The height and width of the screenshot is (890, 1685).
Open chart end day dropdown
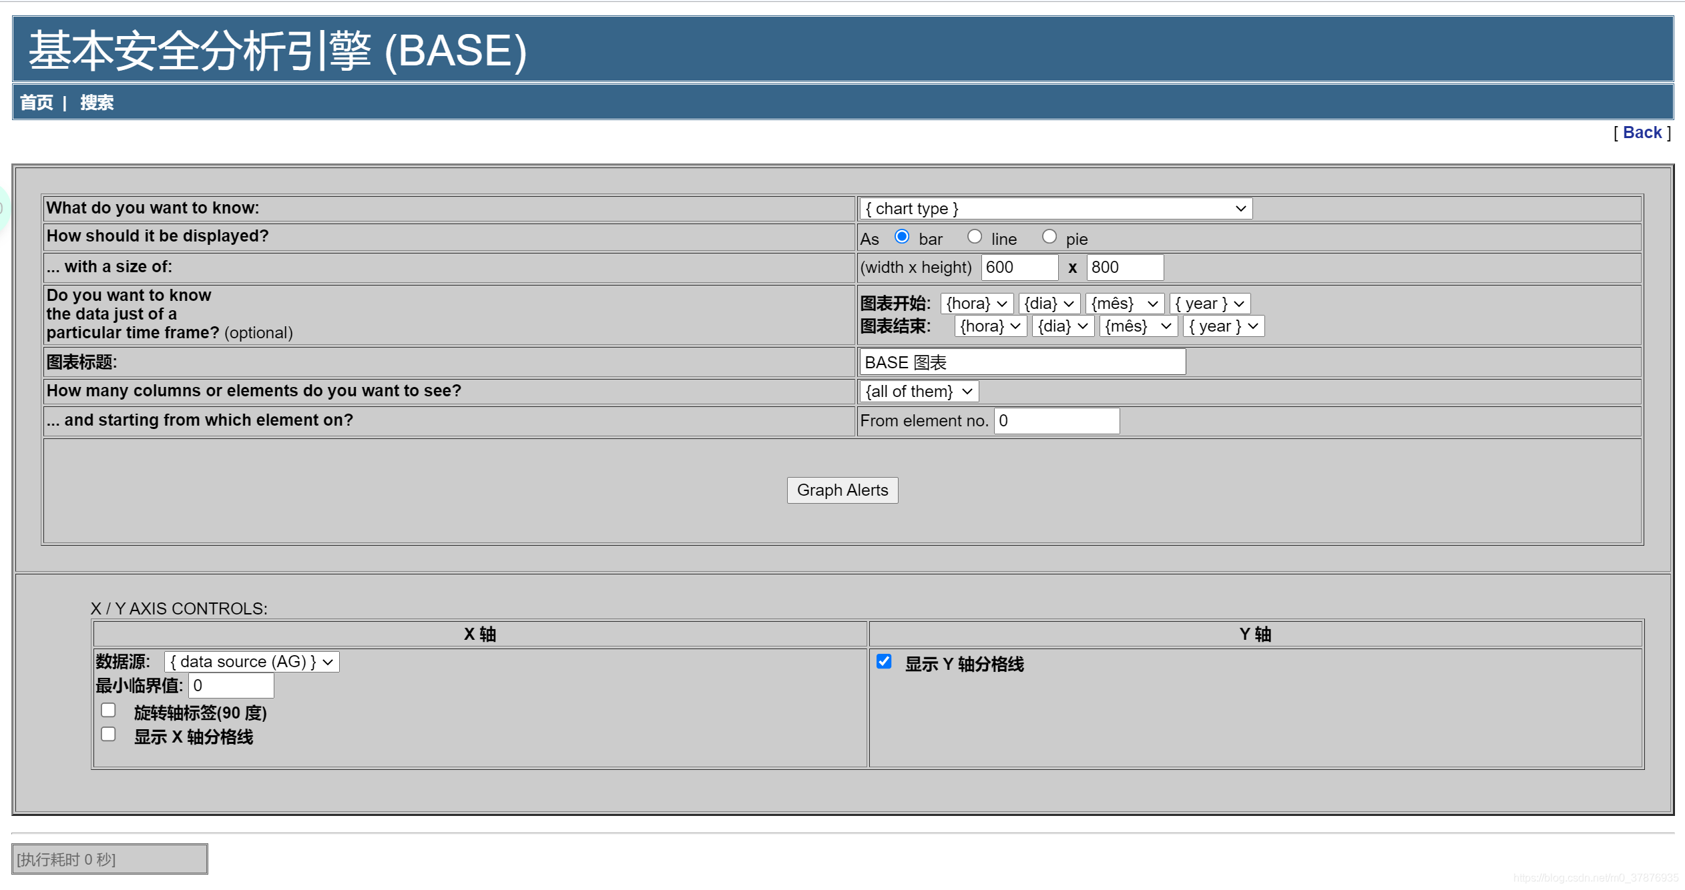(x=1062, y=326)
